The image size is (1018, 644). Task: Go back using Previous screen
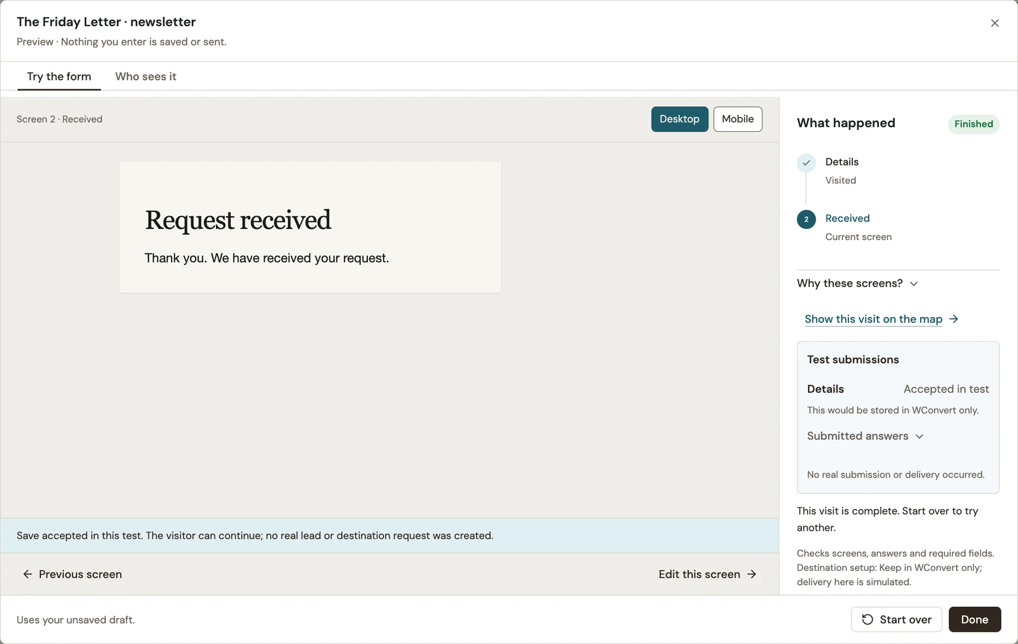pos(72,574)
